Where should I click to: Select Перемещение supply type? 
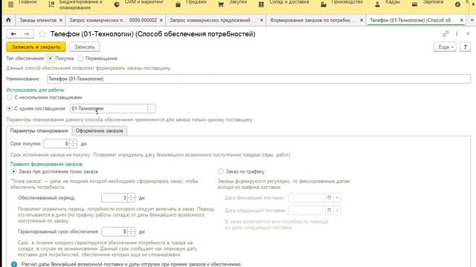click(x=80, y=59)
